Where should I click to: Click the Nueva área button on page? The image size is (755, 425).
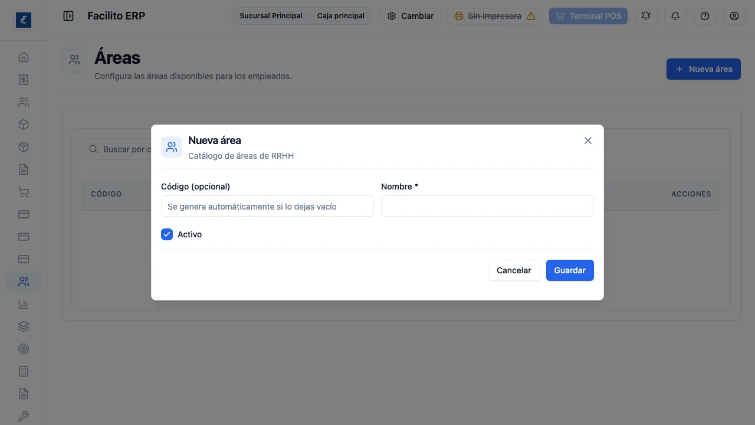pos(704,69)
